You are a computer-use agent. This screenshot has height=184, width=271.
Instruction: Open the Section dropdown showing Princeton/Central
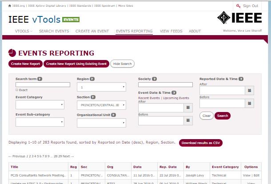click(x=101, y=105)
